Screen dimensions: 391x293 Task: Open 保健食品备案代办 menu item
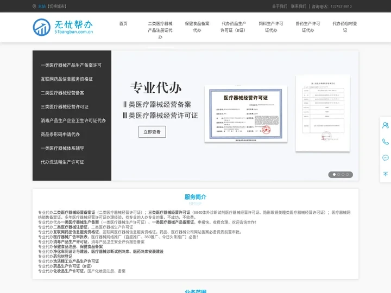197,27
